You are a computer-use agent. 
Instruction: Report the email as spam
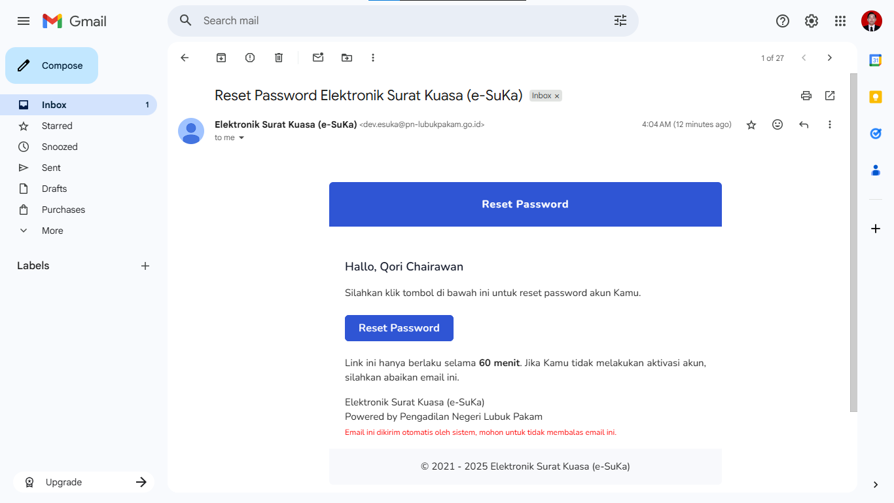tap(250, 58)
